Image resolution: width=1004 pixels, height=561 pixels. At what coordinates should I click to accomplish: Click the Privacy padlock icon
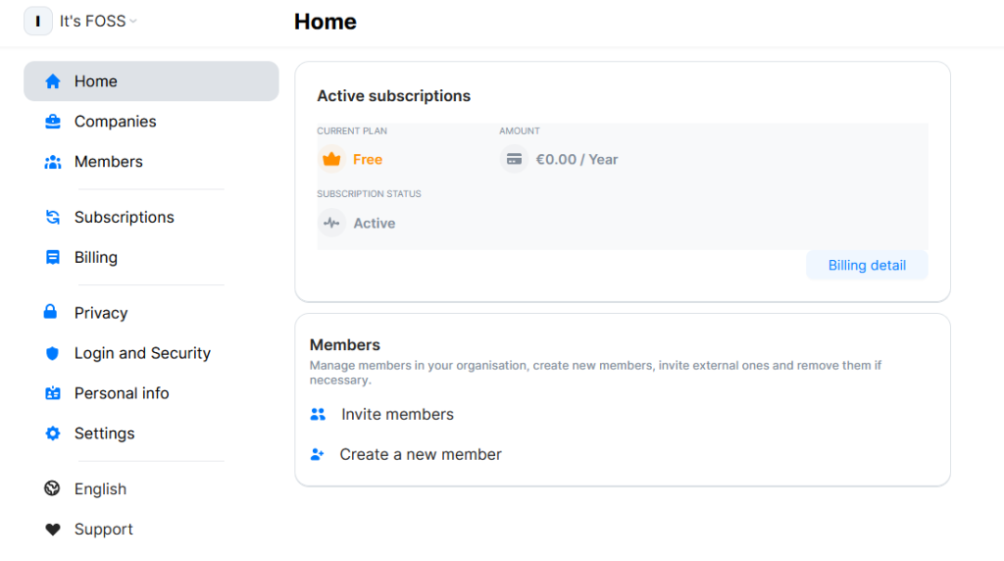[51, 313]
